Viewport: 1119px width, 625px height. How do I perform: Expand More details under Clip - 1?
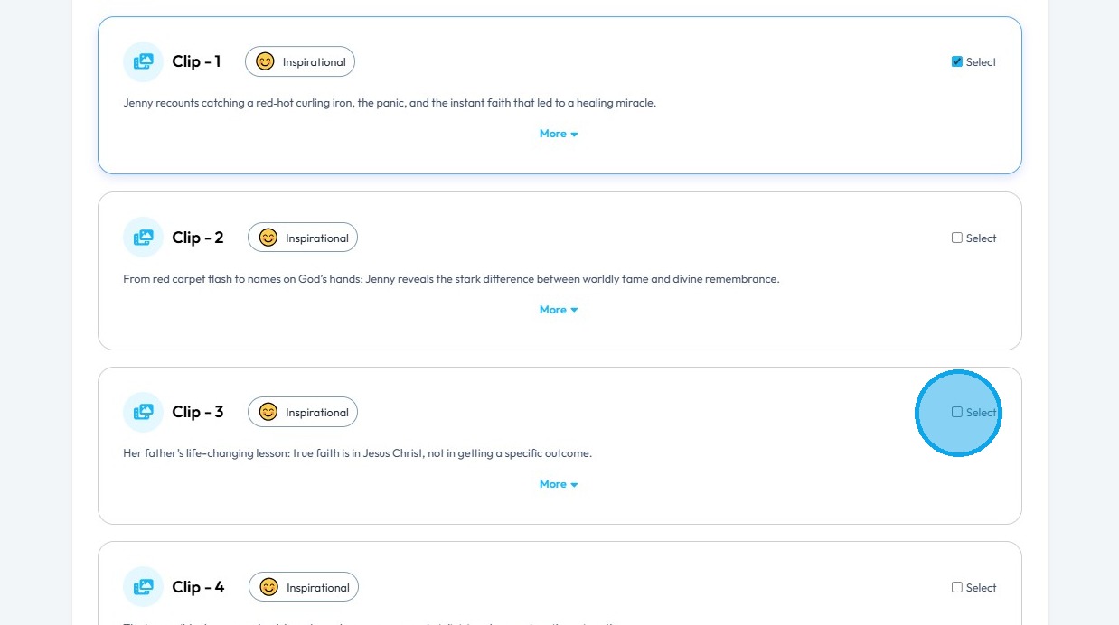tap(558, 134)
